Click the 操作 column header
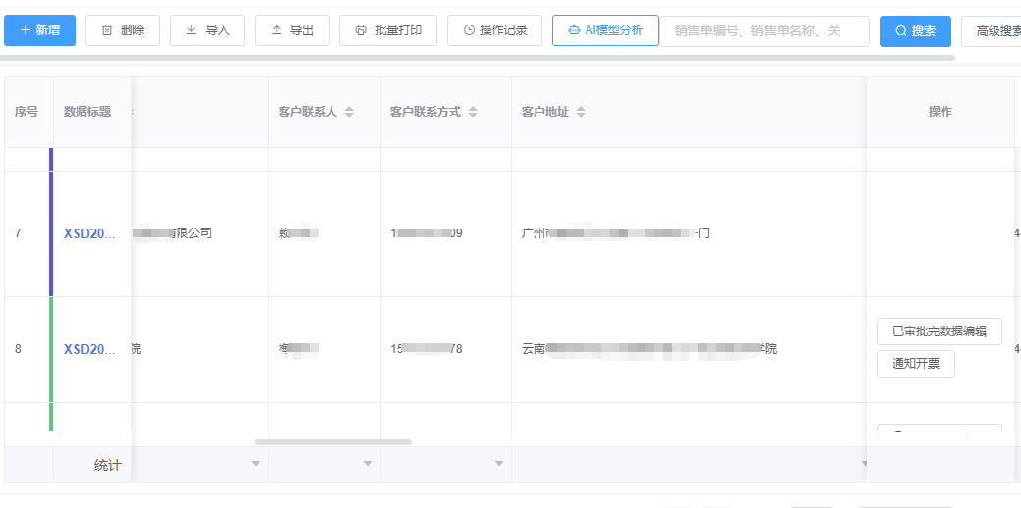Screen dimensions: 1021x508 [x=941, y=112]
